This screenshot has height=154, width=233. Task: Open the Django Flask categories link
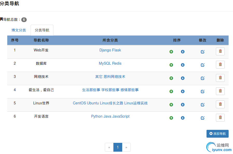(110, 50)
